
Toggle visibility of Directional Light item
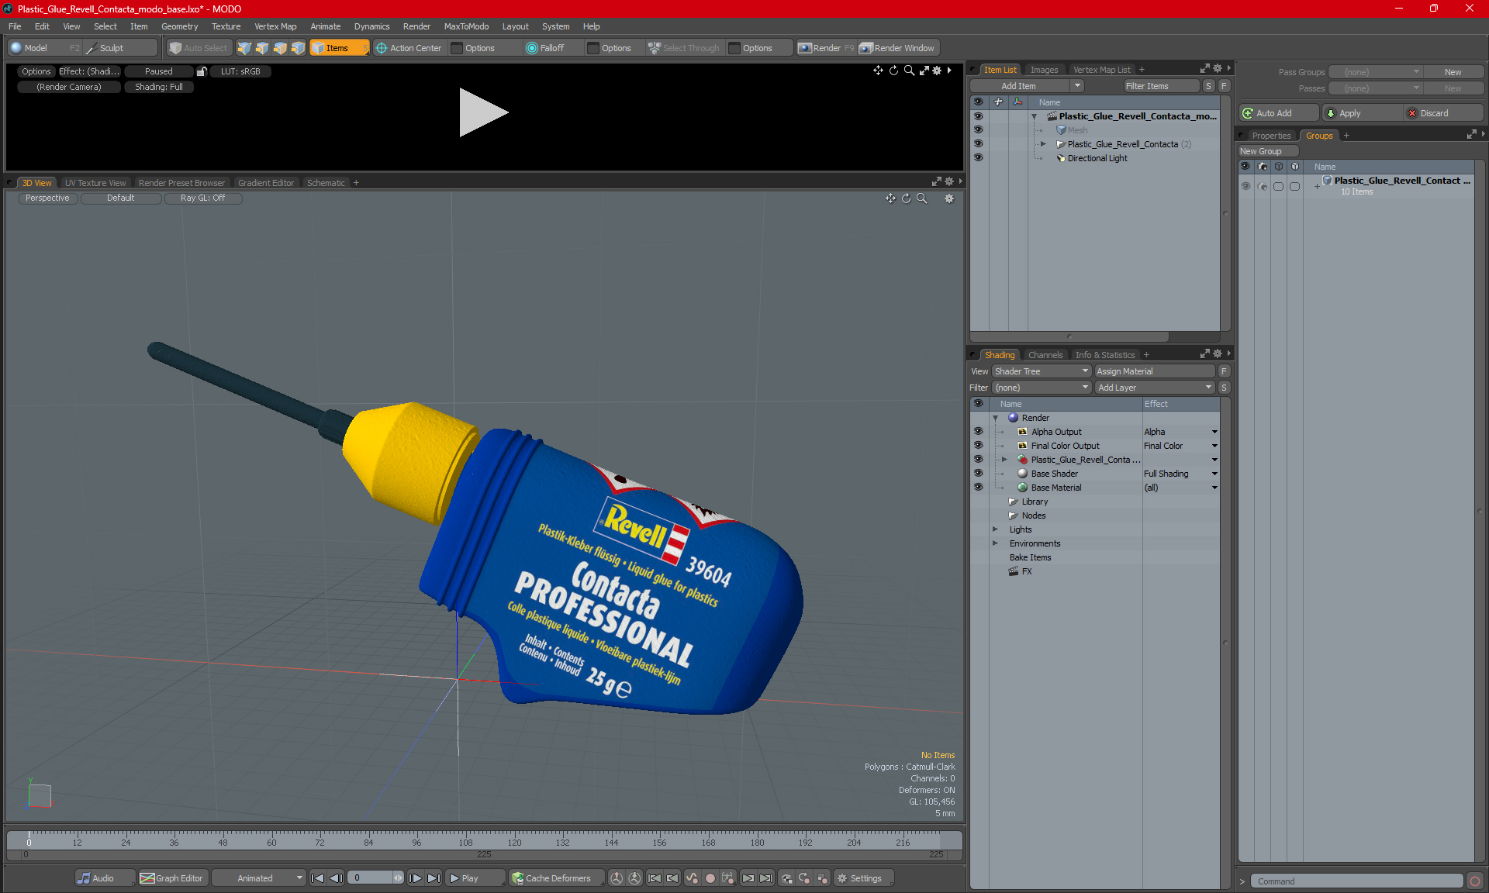(978, 158)
